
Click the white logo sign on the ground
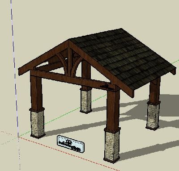coord(70,144)
